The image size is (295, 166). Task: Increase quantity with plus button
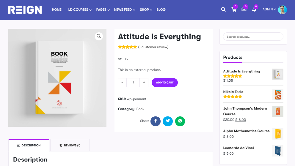coord(144,83)
